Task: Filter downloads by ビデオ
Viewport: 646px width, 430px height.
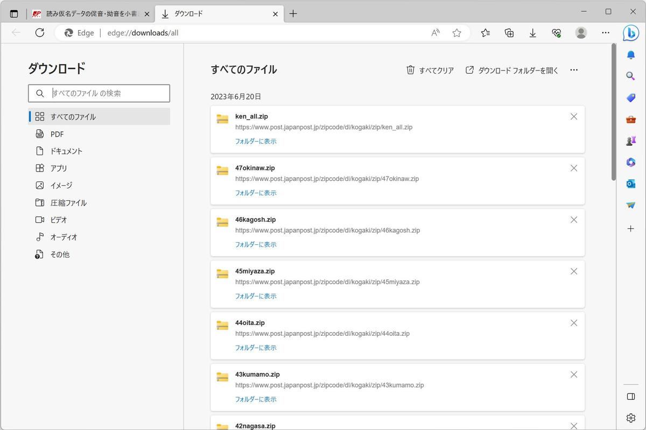Action: [99, 220]
